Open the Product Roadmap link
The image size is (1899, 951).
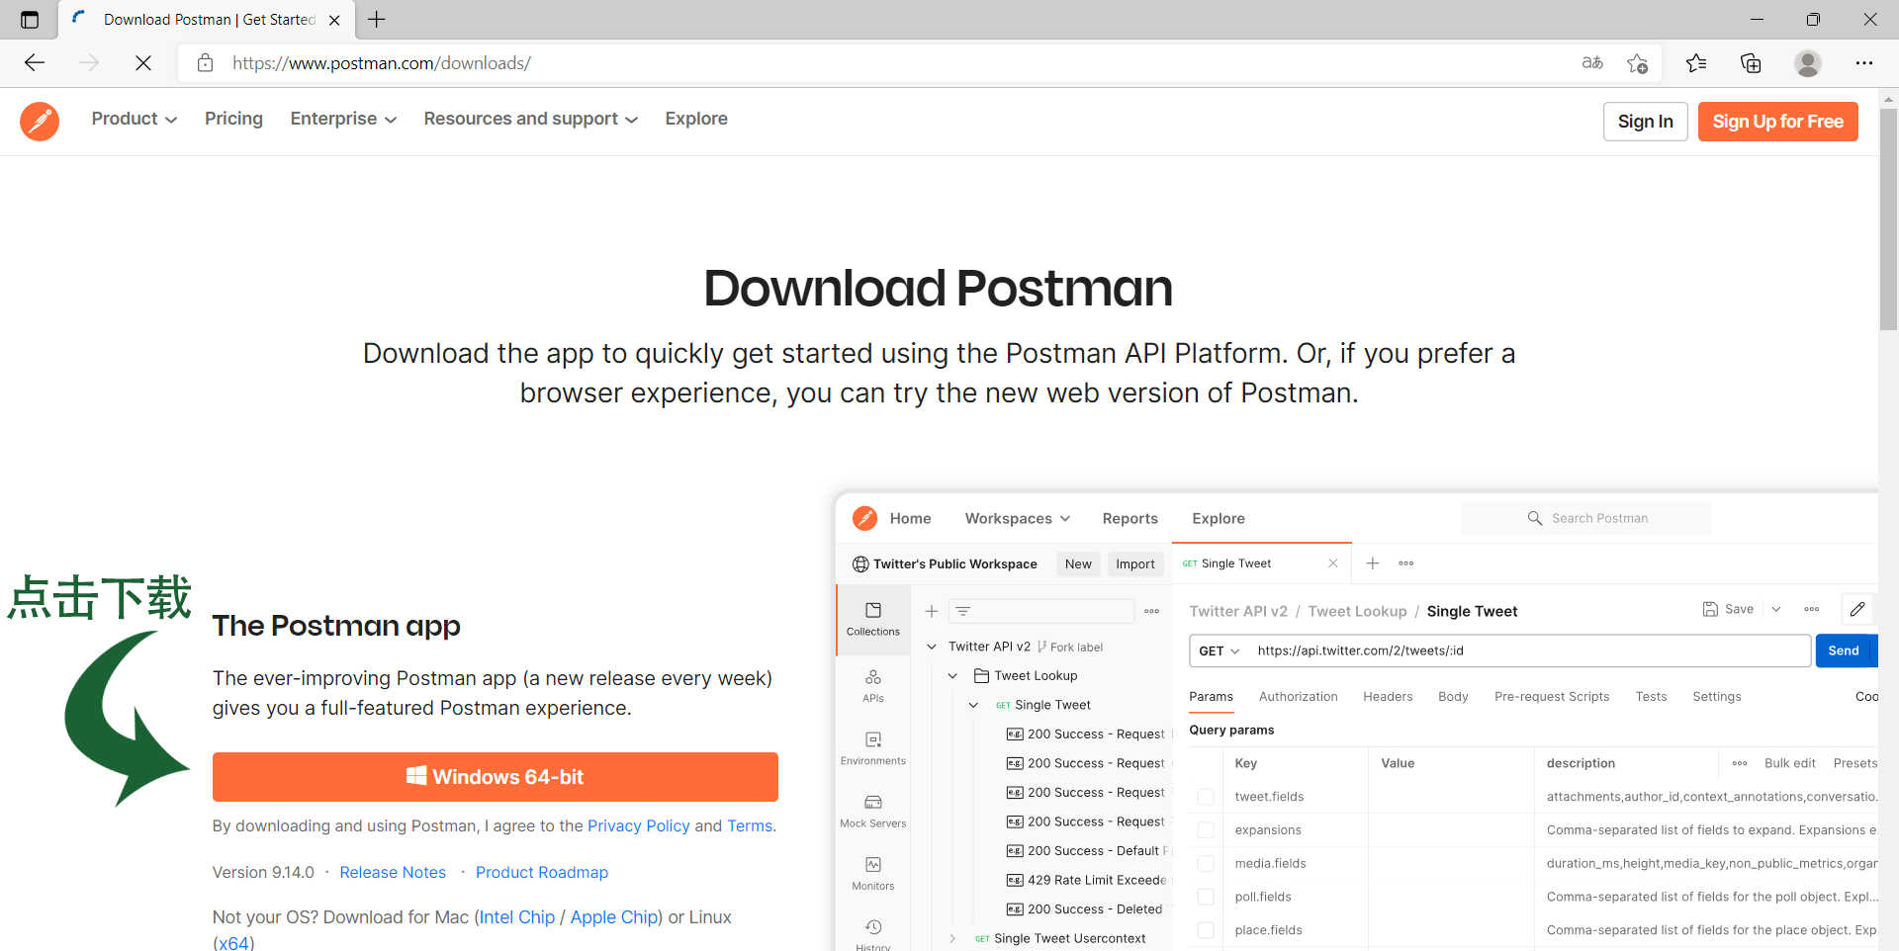pyautogui.click(x=542, y=873)
